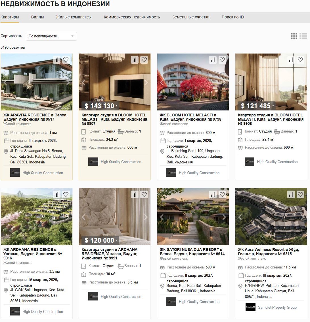Expand currency arrow beside $ 120 000 price
Viewport: 310px width, 322px height.
(x=116, y=240)
